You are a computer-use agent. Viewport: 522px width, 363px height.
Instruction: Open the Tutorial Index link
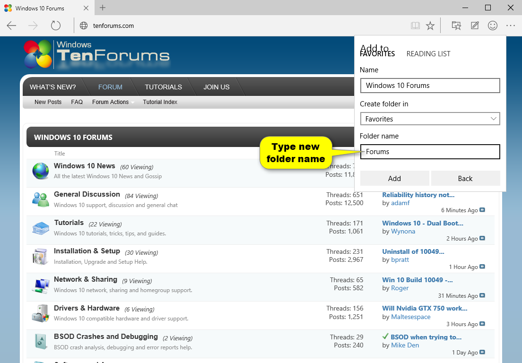160,102
